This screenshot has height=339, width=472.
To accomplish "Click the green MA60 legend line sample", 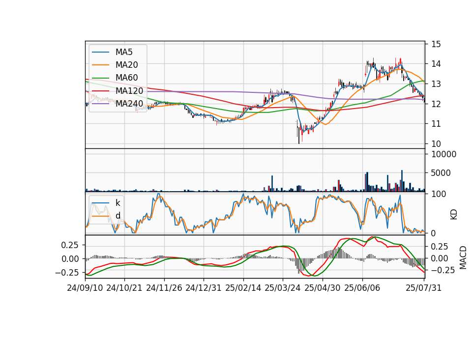I will (x=100, y=78).
